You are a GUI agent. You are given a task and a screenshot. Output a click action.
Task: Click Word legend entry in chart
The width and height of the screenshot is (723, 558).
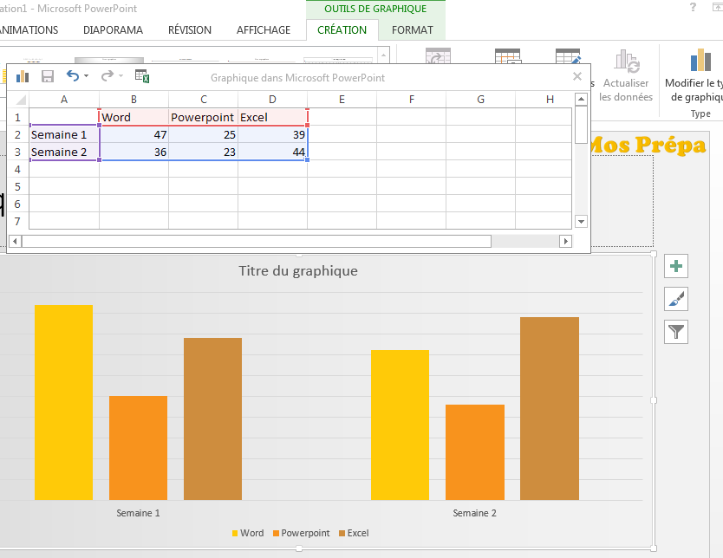coord(248,533)
